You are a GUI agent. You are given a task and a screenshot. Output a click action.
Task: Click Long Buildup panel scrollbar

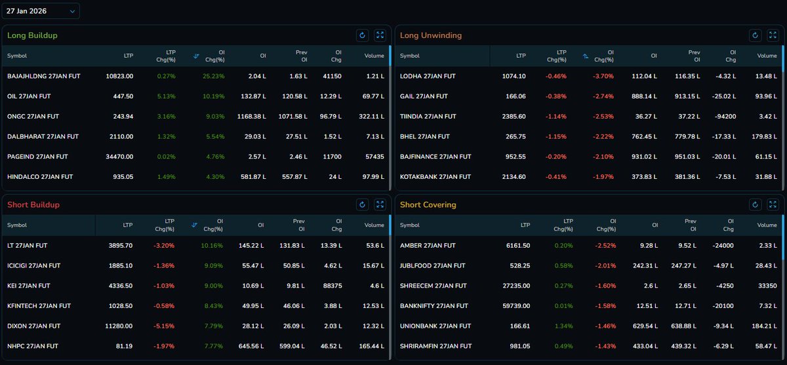tap(390, 56)
